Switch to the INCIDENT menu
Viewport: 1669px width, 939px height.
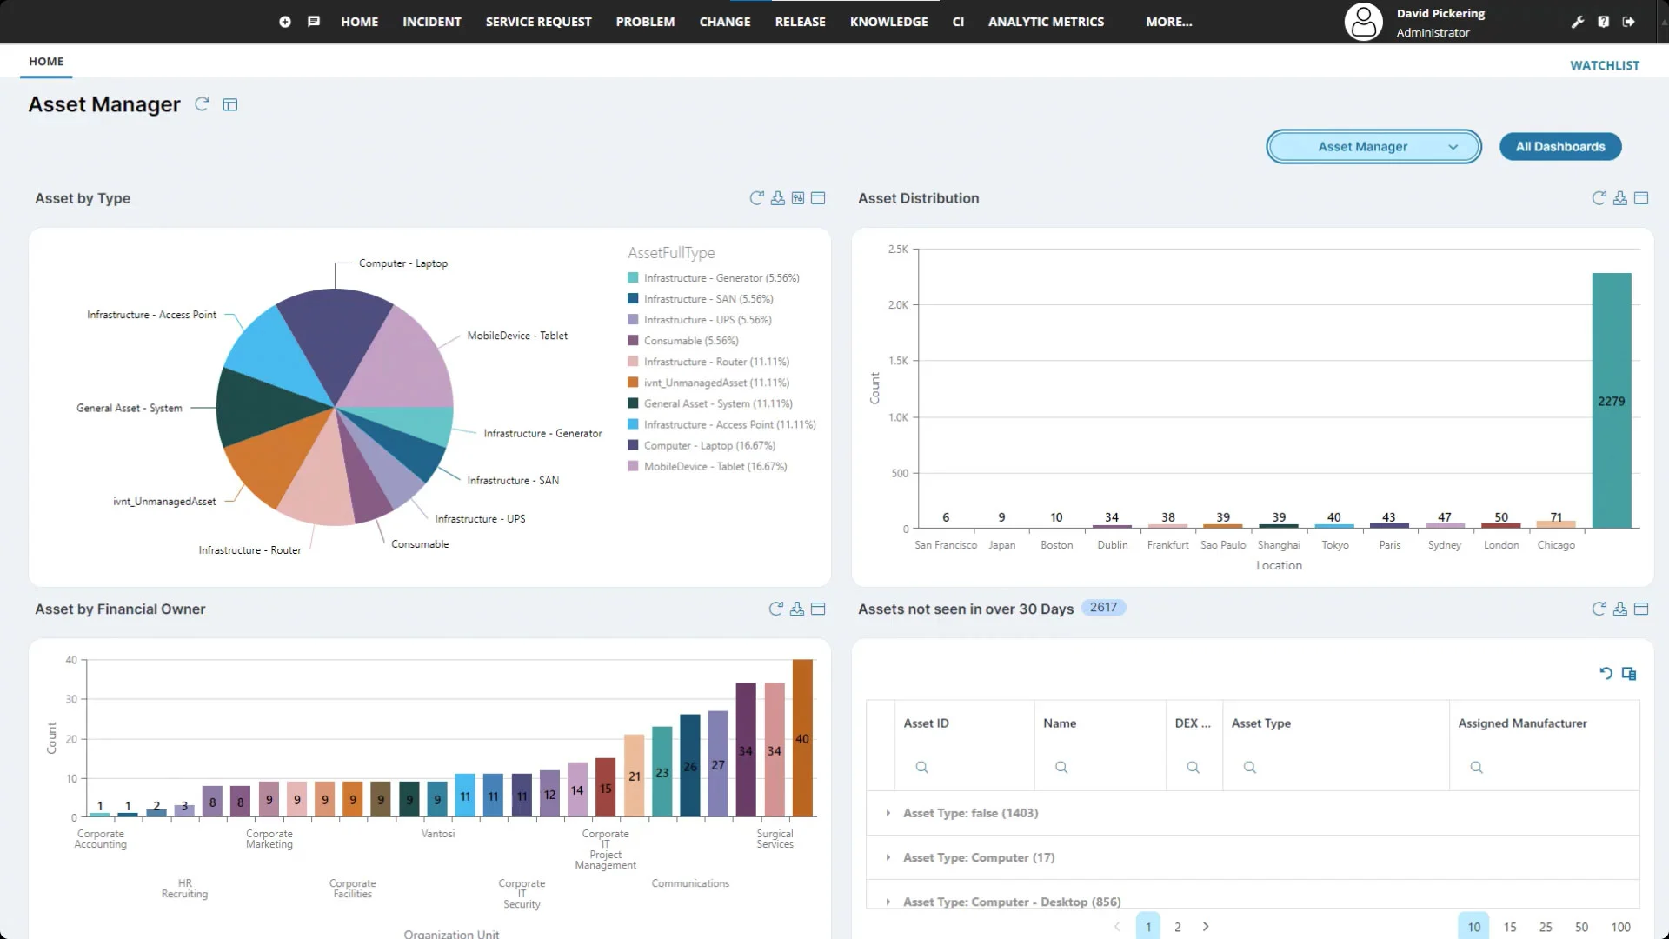pos(431,21)
